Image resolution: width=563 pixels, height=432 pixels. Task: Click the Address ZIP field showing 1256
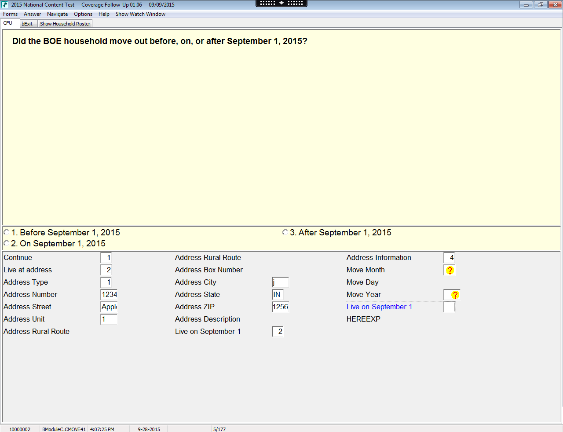[281, 307]
